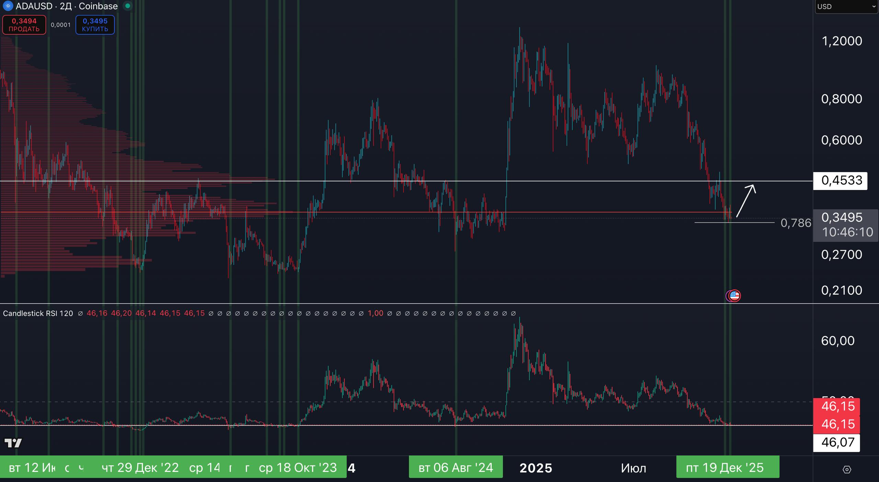Click the TradingView logo
Screen dimensions: 879x482
point(13,443)
